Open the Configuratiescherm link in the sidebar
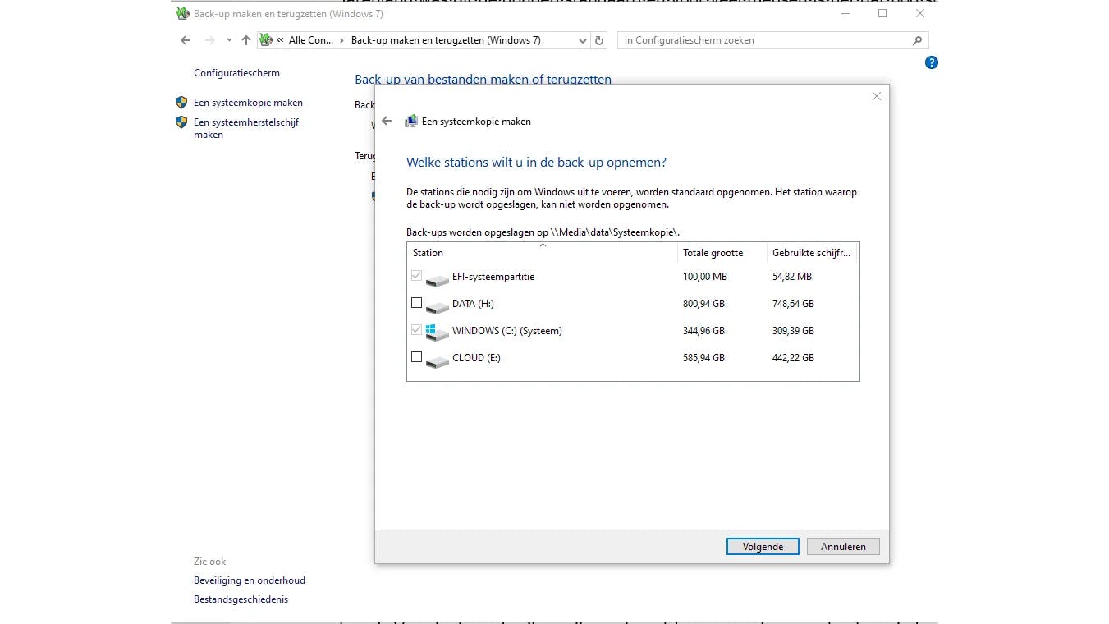Image resolution: width=1109 pixels, height=624 pixels. point(236,73)
